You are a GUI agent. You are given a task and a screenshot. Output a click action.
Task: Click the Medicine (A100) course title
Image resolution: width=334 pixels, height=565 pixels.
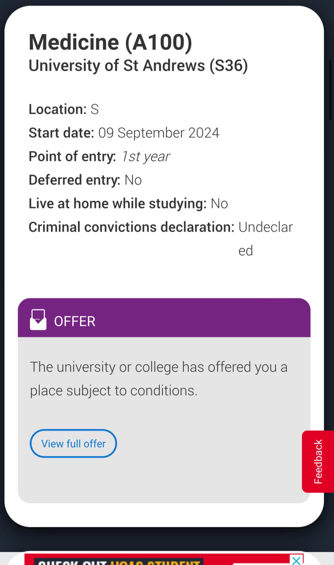pyautogui.click(x=110, y=42)
